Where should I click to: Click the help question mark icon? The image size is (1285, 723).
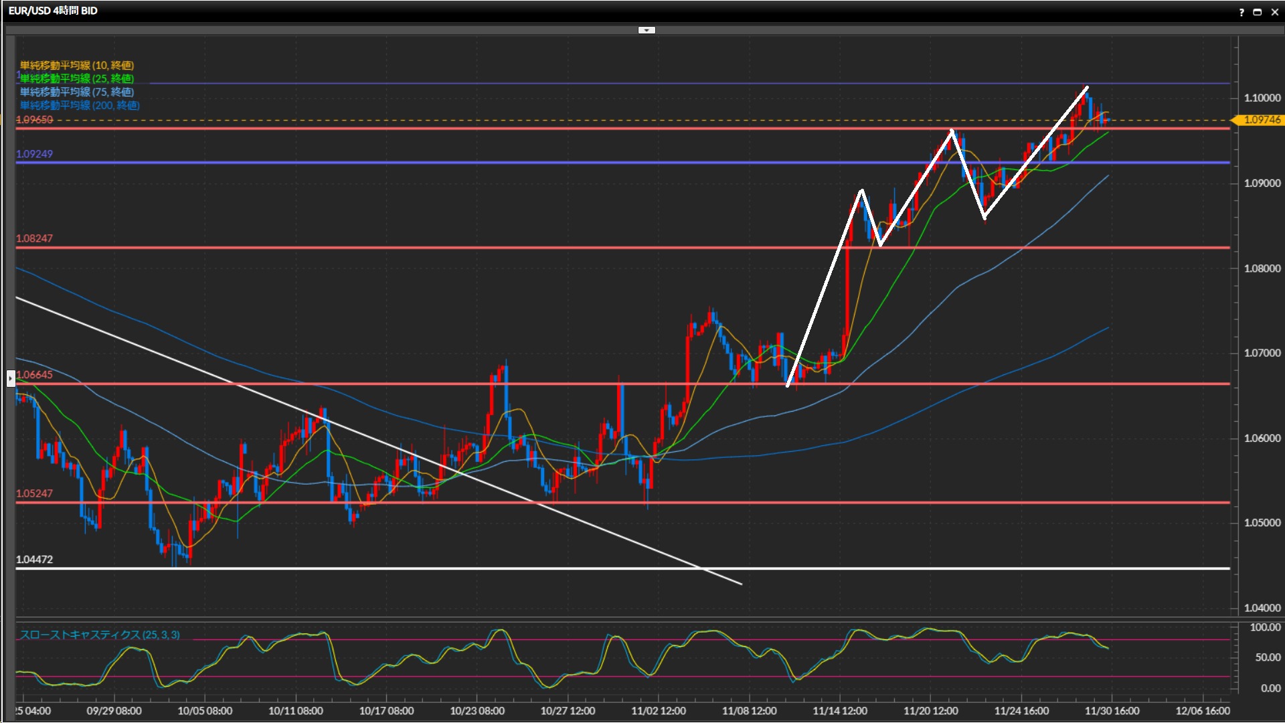point(1241,12)
